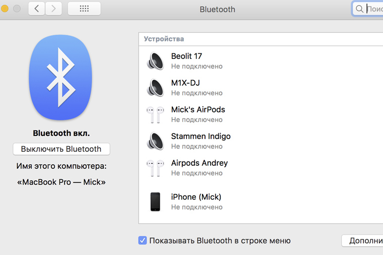Click the M1X-DJ speaker icon
The image size is (383, 255).
pos(155,88)
